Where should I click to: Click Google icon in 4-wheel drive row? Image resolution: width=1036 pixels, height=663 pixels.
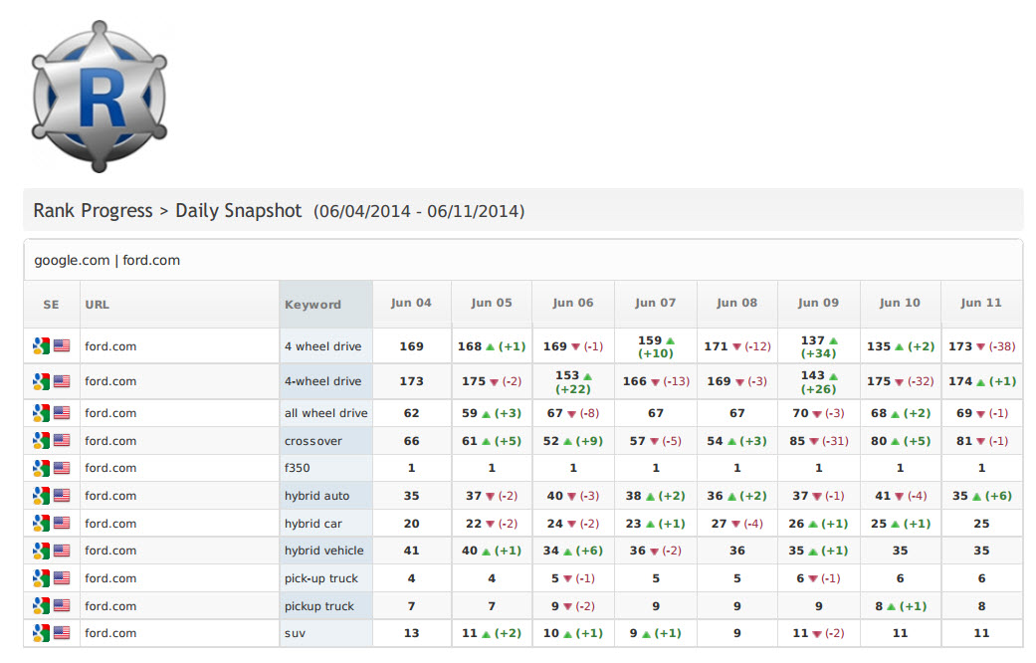(x=41, y=380)
